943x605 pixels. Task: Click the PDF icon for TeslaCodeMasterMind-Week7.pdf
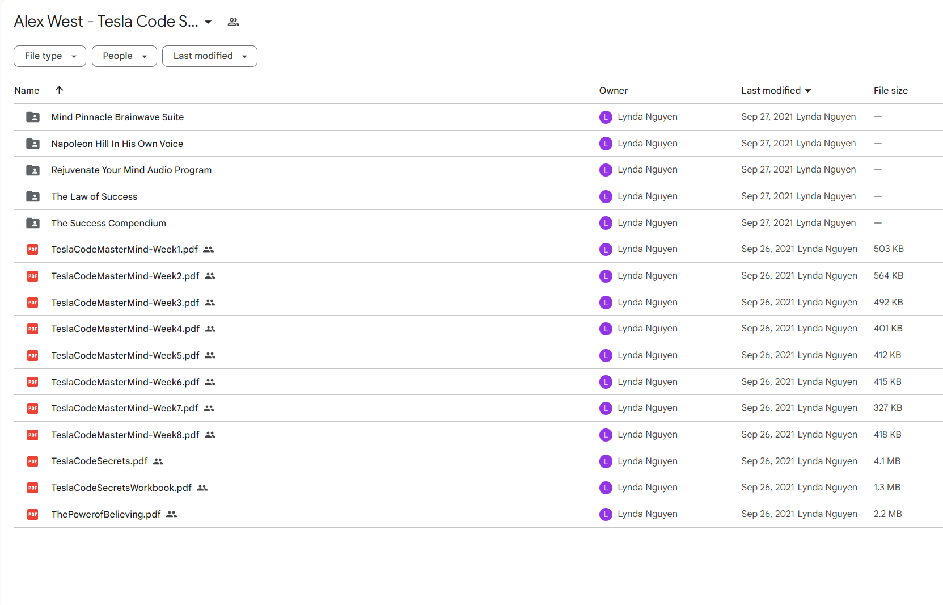pyautogui.click(x=33, y=408)
